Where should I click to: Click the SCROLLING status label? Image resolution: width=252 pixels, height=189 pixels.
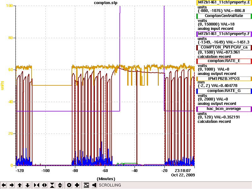[x=110, y=185]
